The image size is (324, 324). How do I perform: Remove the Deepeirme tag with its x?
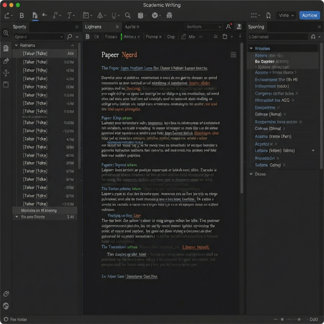(278, 108)
